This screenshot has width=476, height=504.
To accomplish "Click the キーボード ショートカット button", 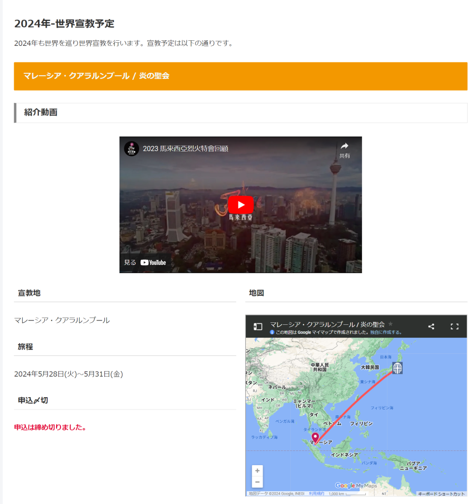I will [x=441, y=494].
